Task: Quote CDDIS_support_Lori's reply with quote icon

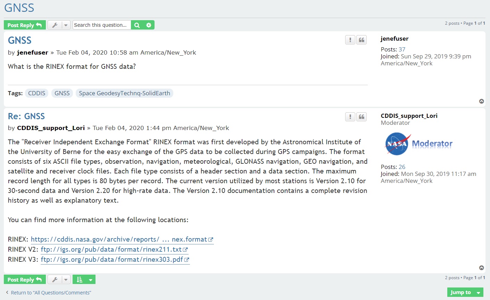Action: click(362, 117)
